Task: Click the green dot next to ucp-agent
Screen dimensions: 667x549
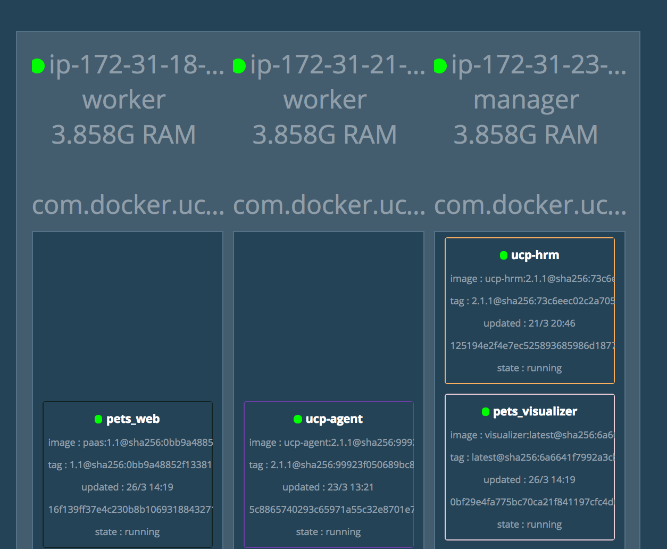Action: tap(298, 419)
